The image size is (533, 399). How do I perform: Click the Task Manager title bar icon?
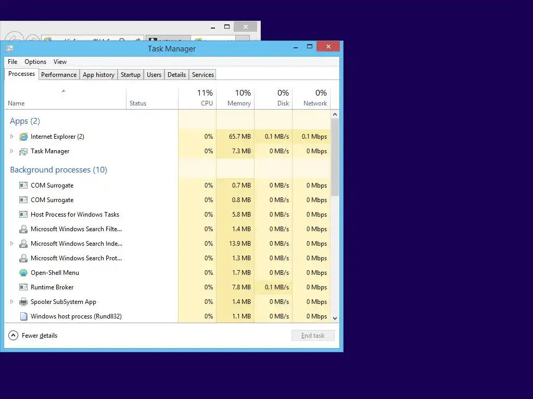pyautogui.click(x=9, y=48)
